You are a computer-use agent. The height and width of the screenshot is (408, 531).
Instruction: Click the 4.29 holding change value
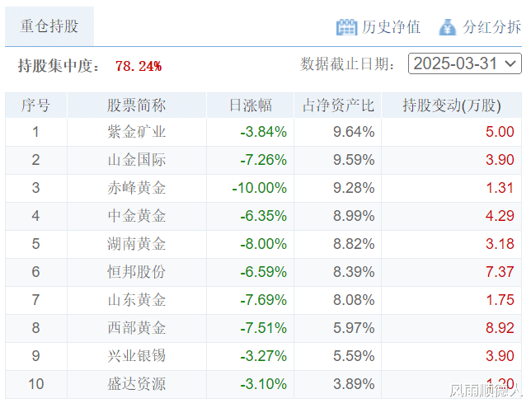click(x=500, y=216)
